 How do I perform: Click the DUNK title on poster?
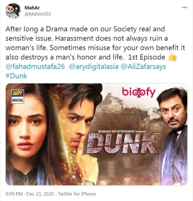(x=122, y=143)
